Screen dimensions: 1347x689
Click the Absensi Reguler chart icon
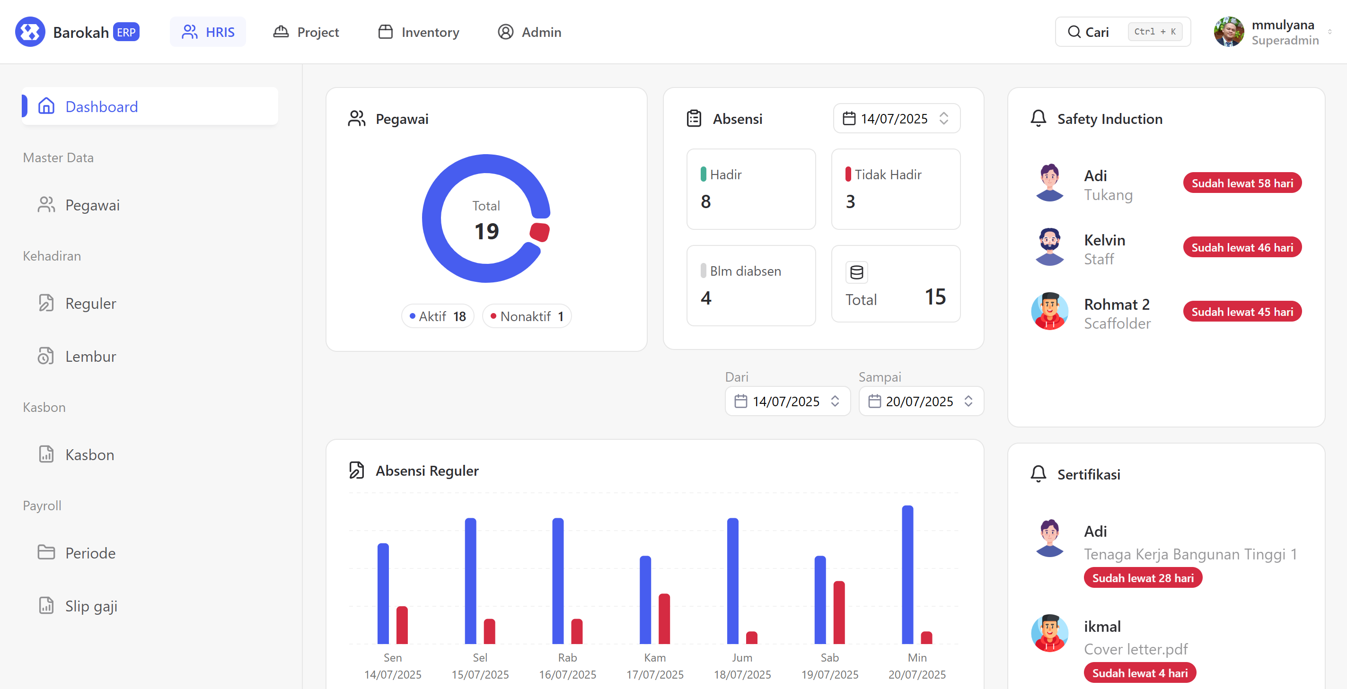point(357,471)
